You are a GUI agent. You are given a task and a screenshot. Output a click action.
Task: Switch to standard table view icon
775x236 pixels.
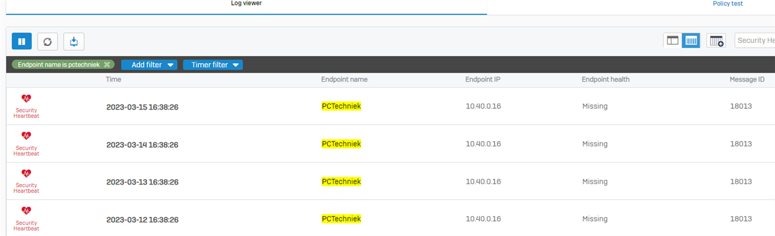pos(673,41)
